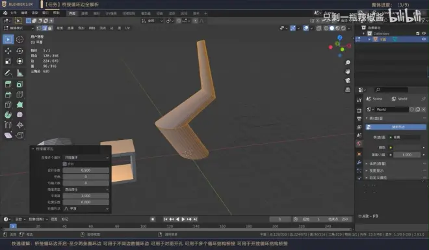The height and width of the screenshot is (250, 429).
Task: Choose the Scale tool
Action: point(8,61)
